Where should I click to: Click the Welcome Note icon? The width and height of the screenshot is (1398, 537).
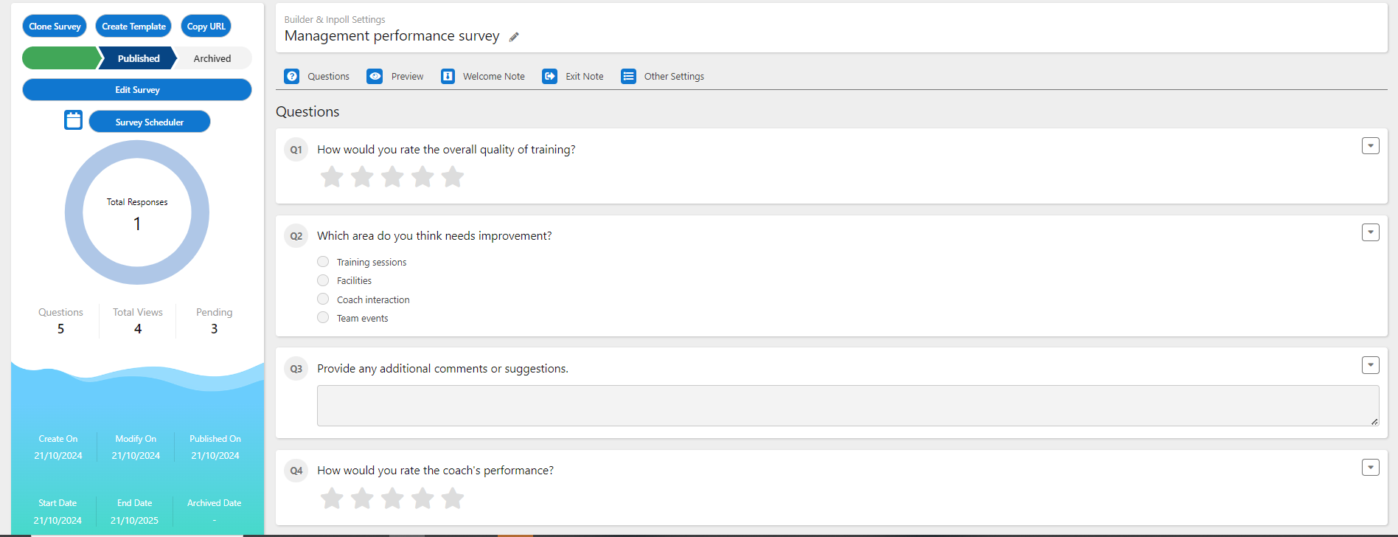tap(448, 77)
